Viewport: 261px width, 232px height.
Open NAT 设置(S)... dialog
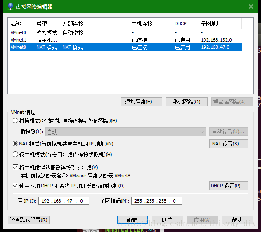tap(228, 144)
